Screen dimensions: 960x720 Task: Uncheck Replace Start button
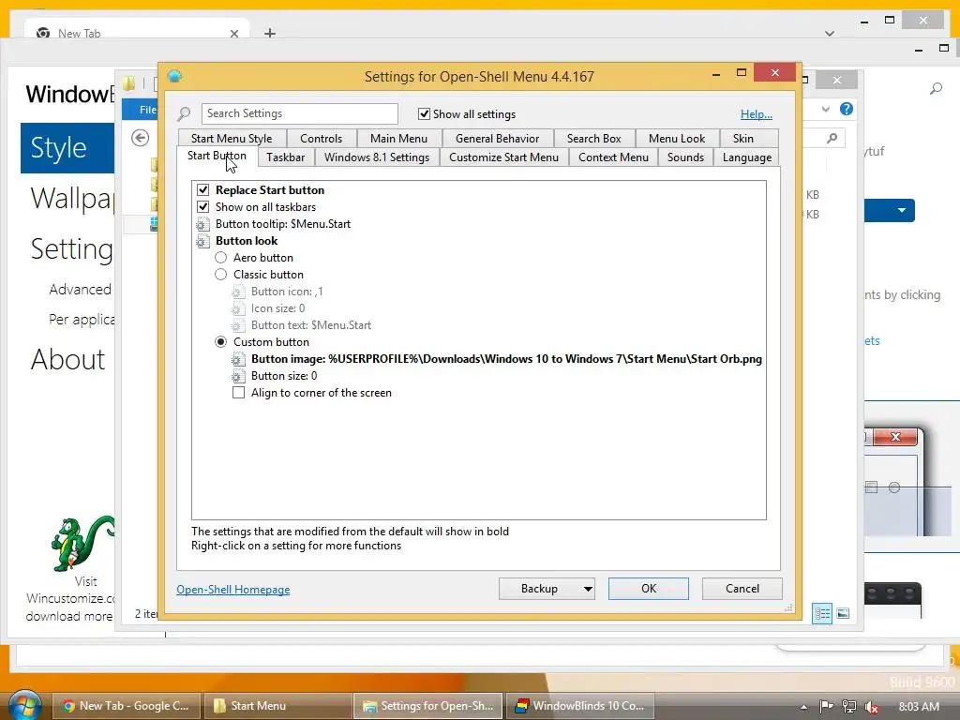click(x=202, y=189)
